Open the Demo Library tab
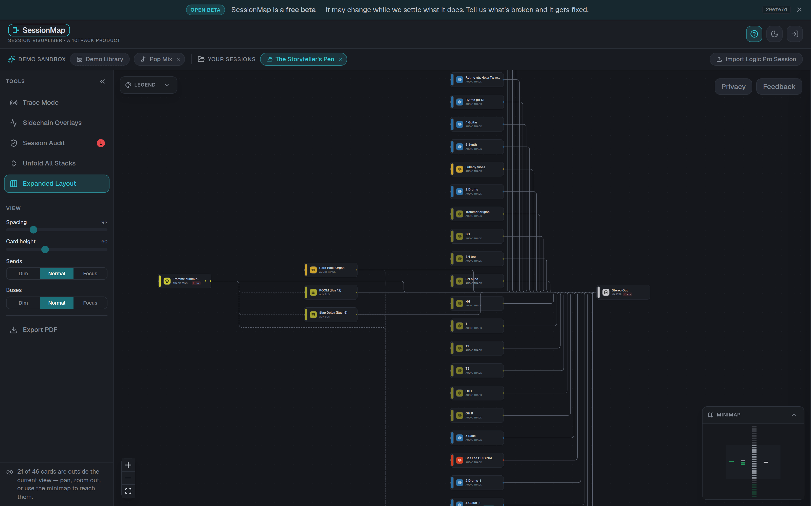Viewport: 811px width, 506px height. pos(100,59)
